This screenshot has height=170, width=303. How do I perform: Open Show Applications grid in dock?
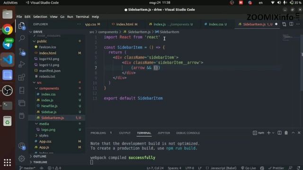point(8,162)
